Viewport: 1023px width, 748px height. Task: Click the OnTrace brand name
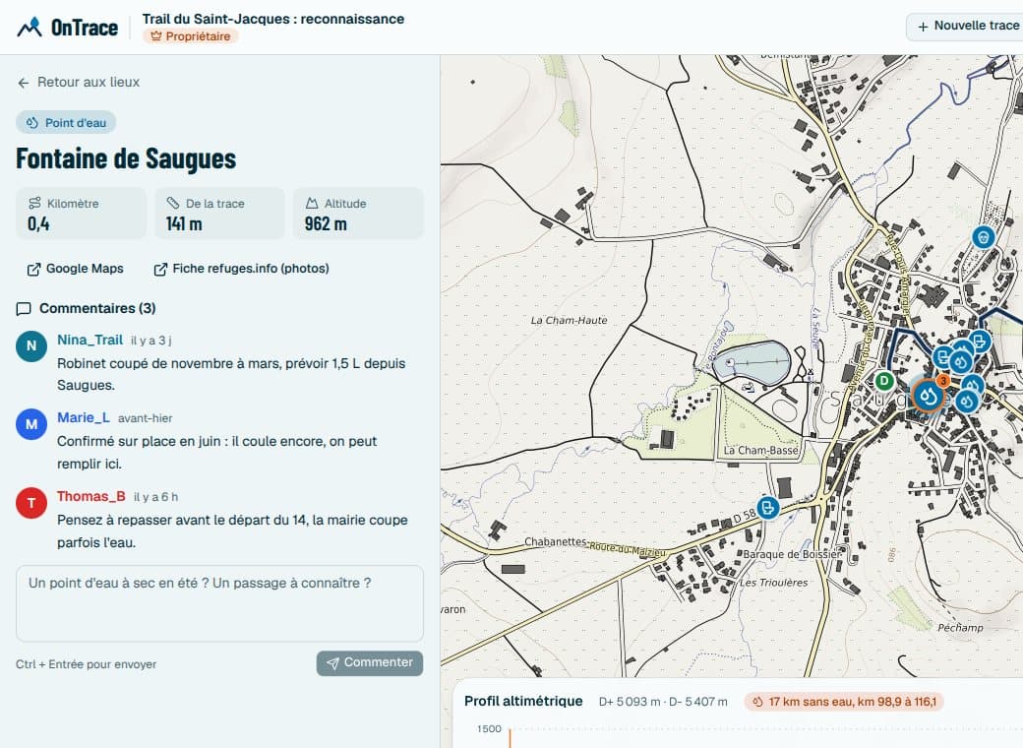click(85, 28)
